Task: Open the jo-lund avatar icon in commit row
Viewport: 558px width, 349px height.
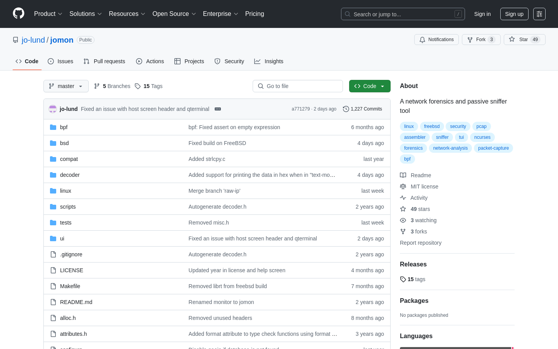Action: 53,109
